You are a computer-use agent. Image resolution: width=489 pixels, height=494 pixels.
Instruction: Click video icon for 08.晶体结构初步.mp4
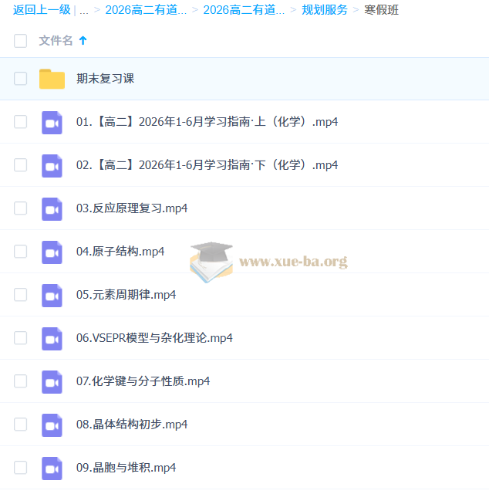click(52, 425)
